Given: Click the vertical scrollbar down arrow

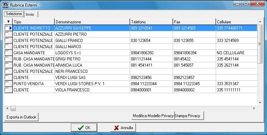Looking at the screenshot, I should coord(260,102).
